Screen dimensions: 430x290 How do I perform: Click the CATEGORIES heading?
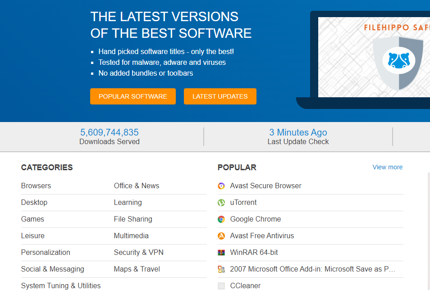47,168
